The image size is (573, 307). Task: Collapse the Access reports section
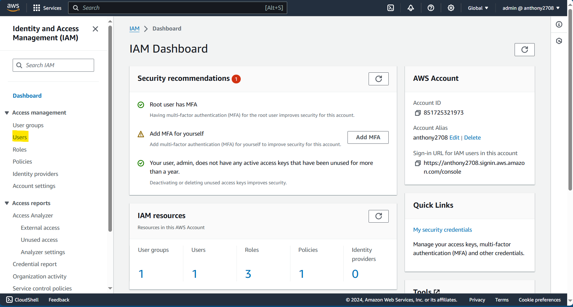pos(7,203)
